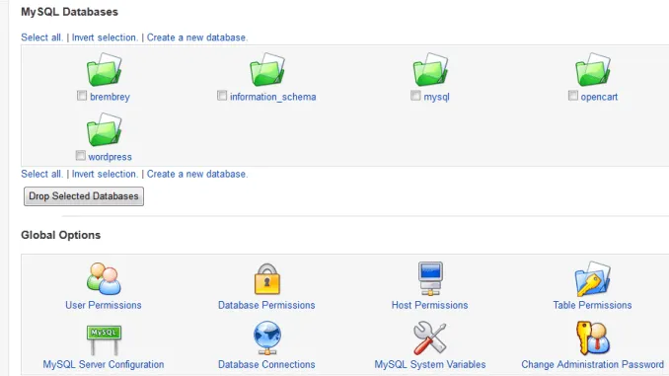The image size is (669, 376).
Task: Click bottom Create a new database link
Action: [197, 174]
